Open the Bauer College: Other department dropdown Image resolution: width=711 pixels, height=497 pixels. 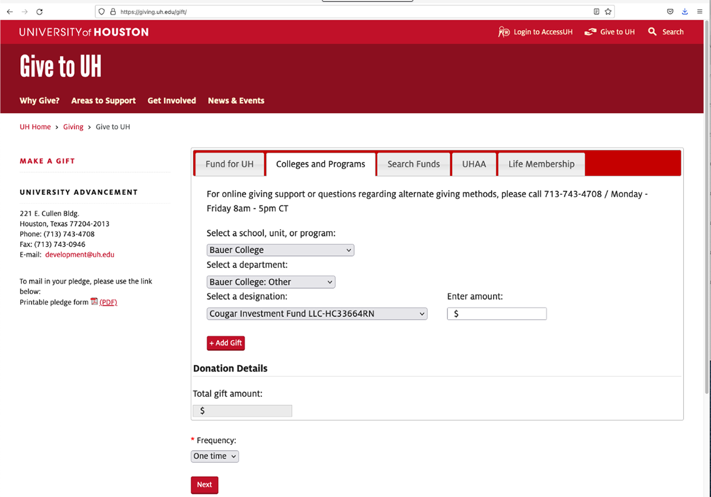pyautogui.click(x=271, y=282)
